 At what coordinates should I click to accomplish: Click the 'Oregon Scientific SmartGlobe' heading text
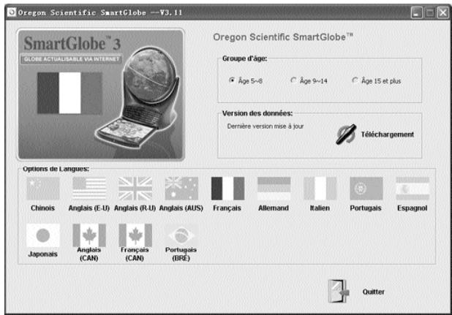pyautogui.click(x=283, y=37)
